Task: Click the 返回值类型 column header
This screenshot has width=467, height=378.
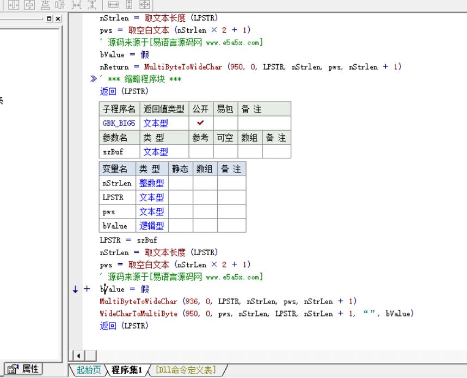Action: pyautogui.click(x=164, y=109)
